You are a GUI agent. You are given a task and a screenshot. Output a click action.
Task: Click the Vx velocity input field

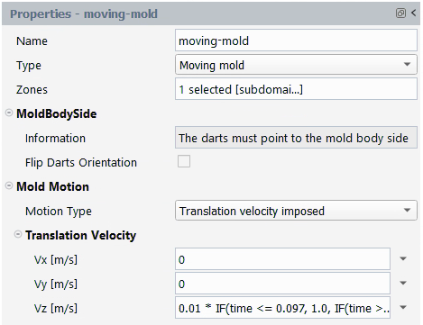tap(282, 259)
